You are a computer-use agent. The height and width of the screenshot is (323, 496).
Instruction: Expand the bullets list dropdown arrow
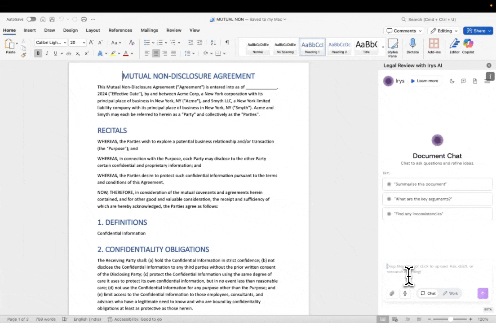(x=153, y=43)
